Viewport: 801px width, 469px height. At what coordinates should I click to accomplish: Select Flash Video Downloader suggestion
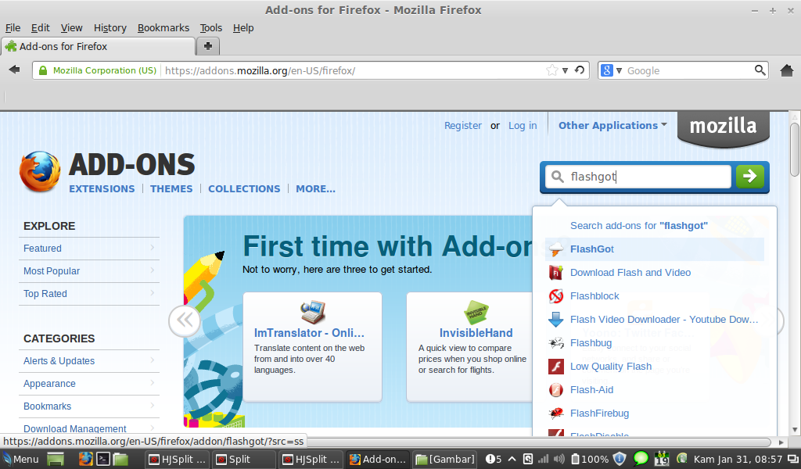pyautogui.click(x=655, y=320)
